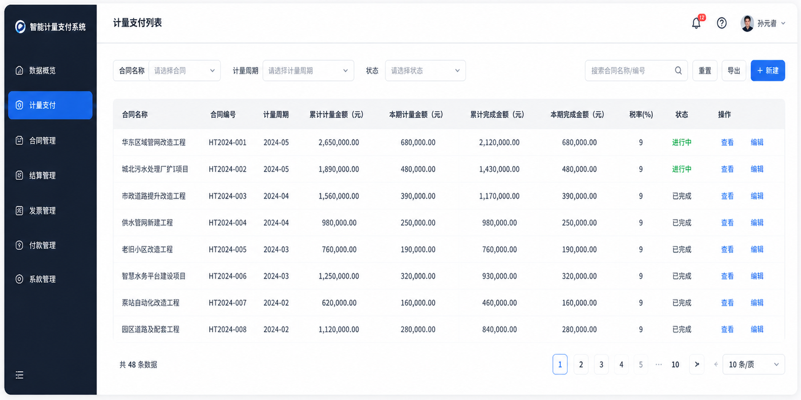Open 数据概览 menu item

click(x=50, y=70)
